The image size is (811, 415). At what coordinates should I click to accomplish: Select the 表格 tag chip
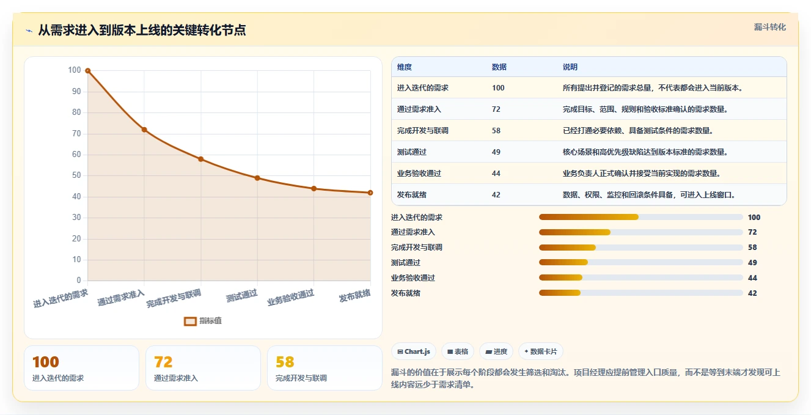point(458,351)
